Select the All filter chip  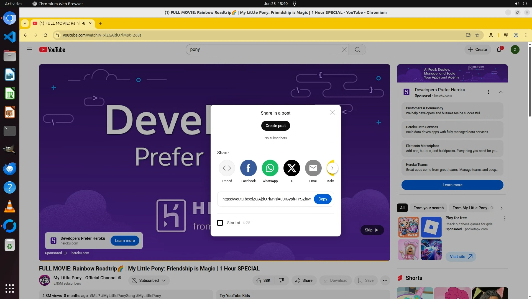tap(402, 208)
